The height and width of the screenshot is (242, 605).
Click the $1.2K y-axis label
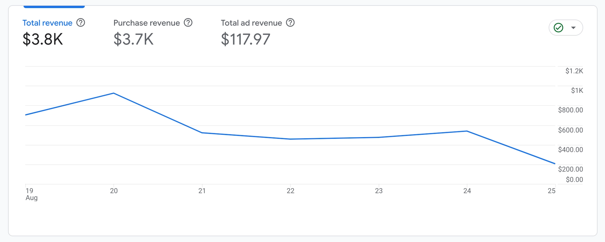coord(574,71)
